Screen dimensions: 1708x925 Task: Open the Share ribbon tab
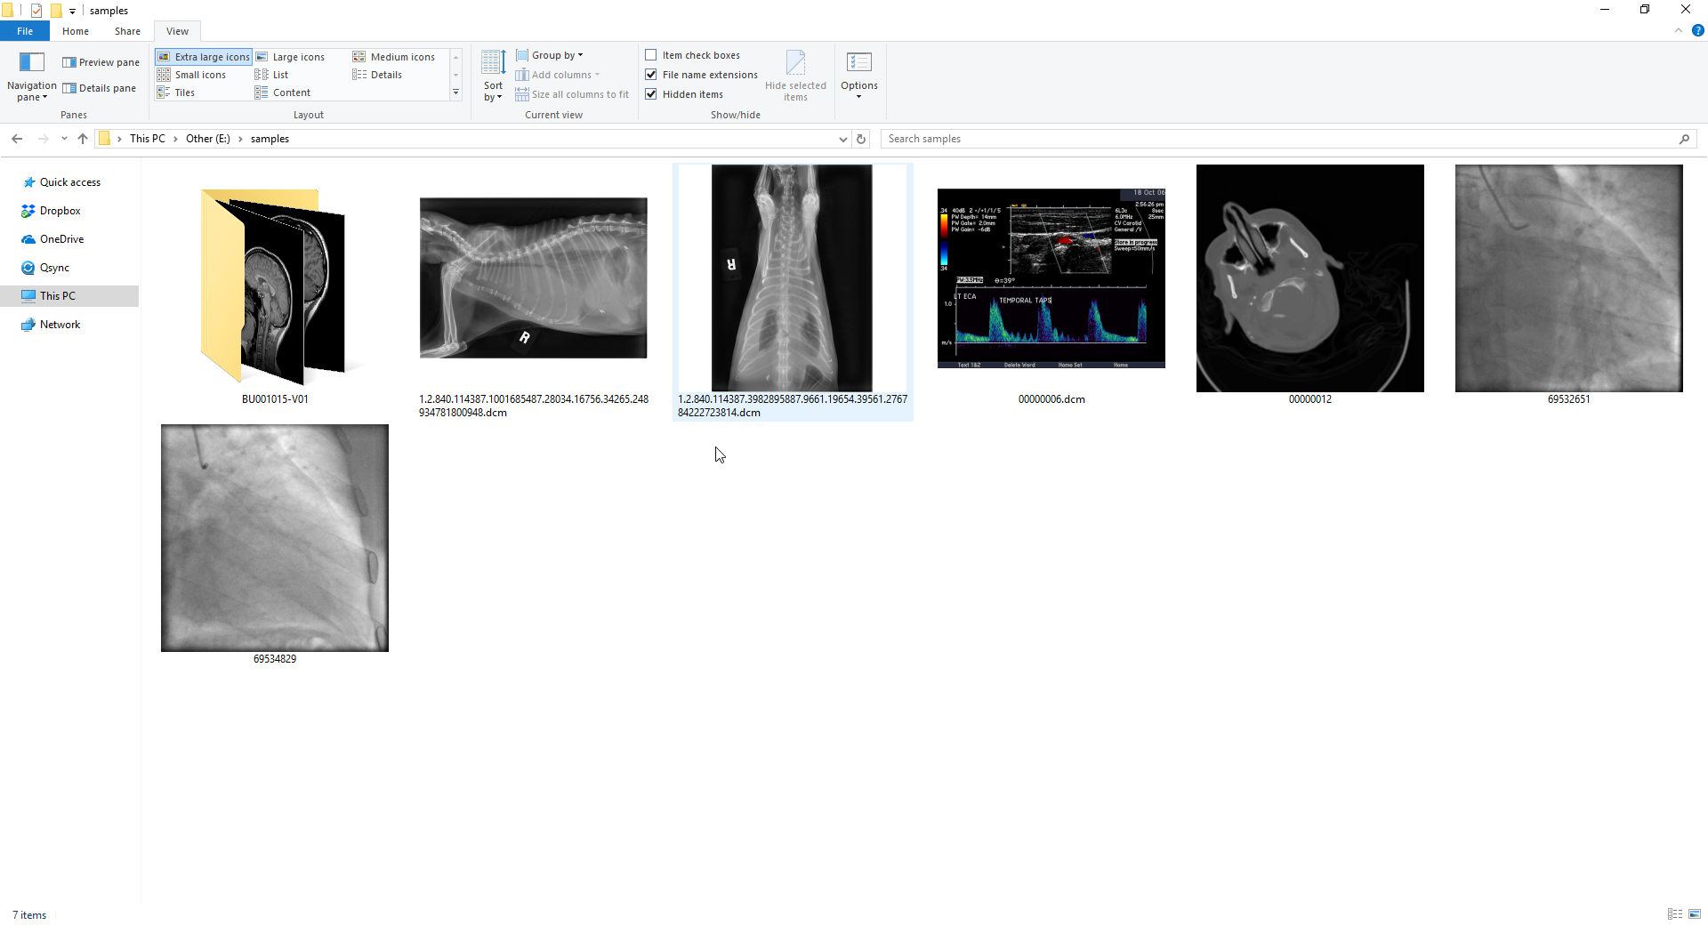tap(127, 30)
